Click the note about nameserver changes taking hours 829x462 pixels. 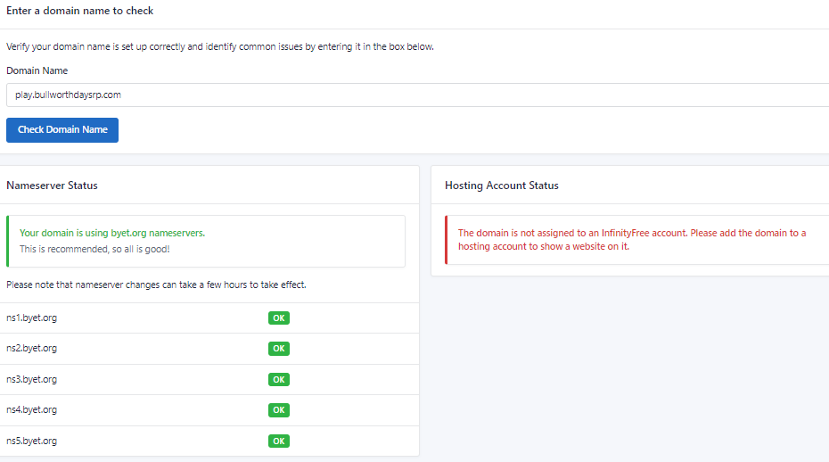(x=156, y=285)
